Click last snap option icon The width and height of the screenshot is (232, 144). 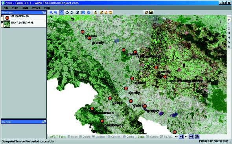point(197,137)
